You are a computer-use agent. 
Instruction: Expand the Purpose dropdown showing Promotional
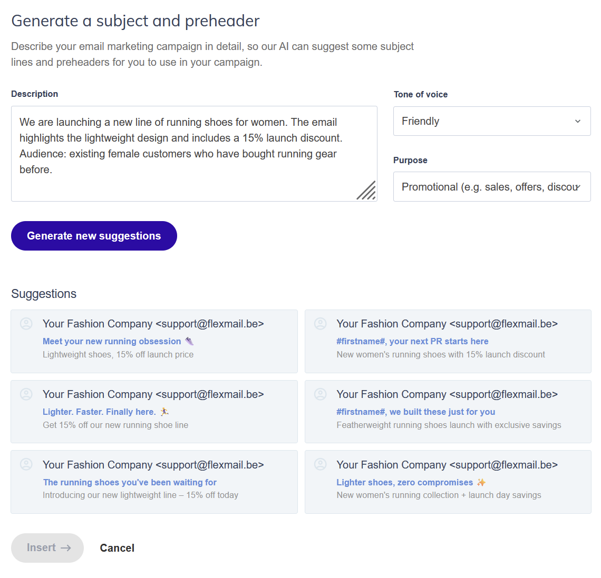(x=491, y=187)
